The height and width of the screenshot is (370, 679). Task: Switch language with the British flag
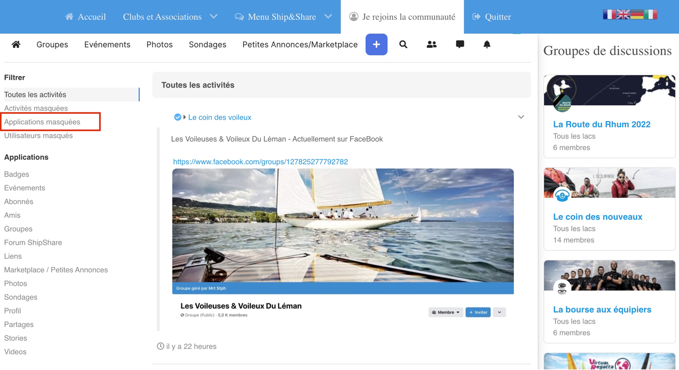[x=623, y=14]
